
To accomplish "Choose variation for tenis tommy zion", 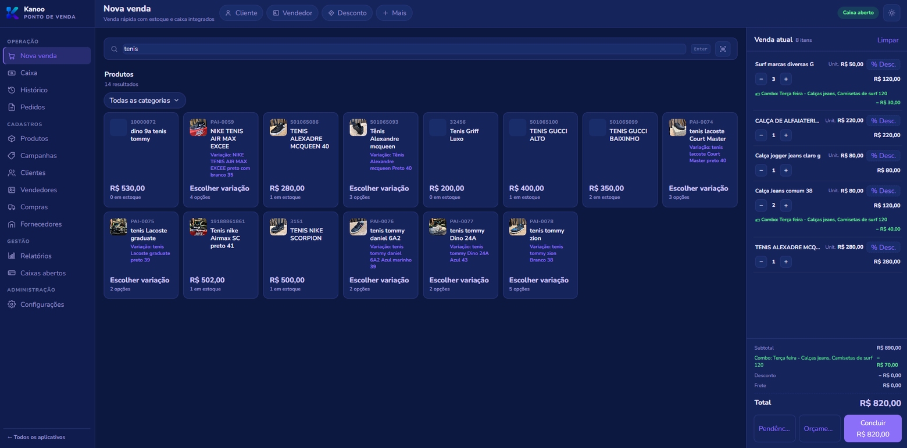I will [540, 255].
